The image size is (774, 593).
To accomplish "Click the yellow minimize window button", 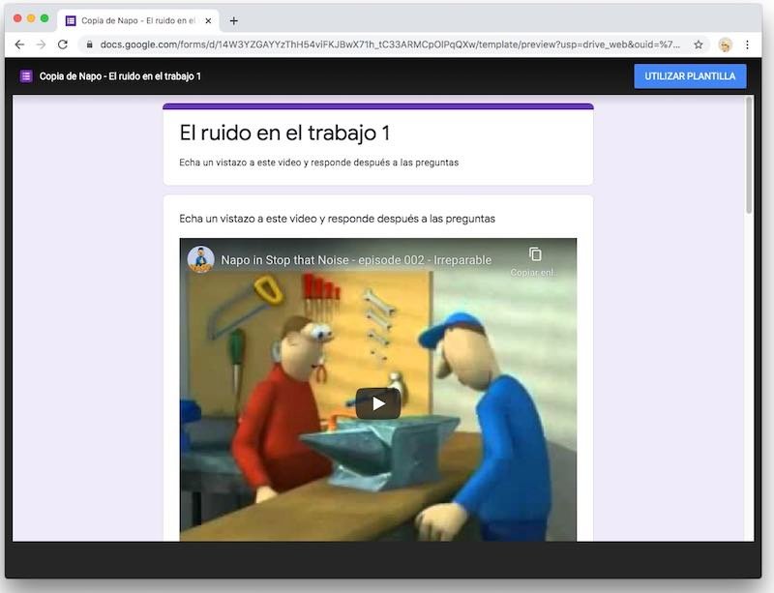I will point(31,18).
